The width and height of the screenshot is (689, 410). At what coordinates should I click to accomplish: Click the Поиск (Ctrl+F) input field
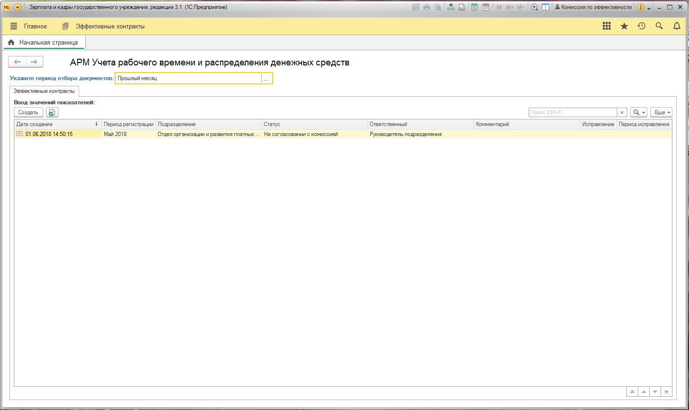point(572,112)
